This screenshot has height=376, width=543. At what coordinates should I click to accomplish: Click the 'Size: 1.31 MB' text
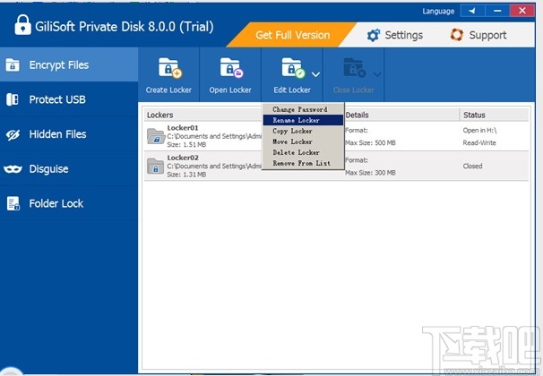pyautogui.click(x=186, y=175)
